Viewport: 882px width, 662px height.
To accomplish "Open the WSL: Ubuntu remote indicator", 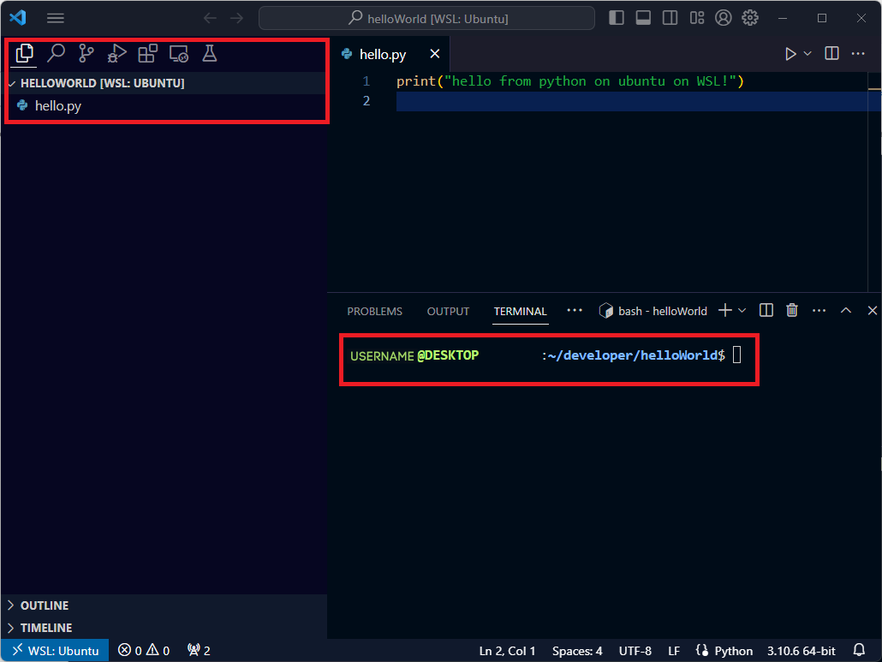I will pos(54,650).
